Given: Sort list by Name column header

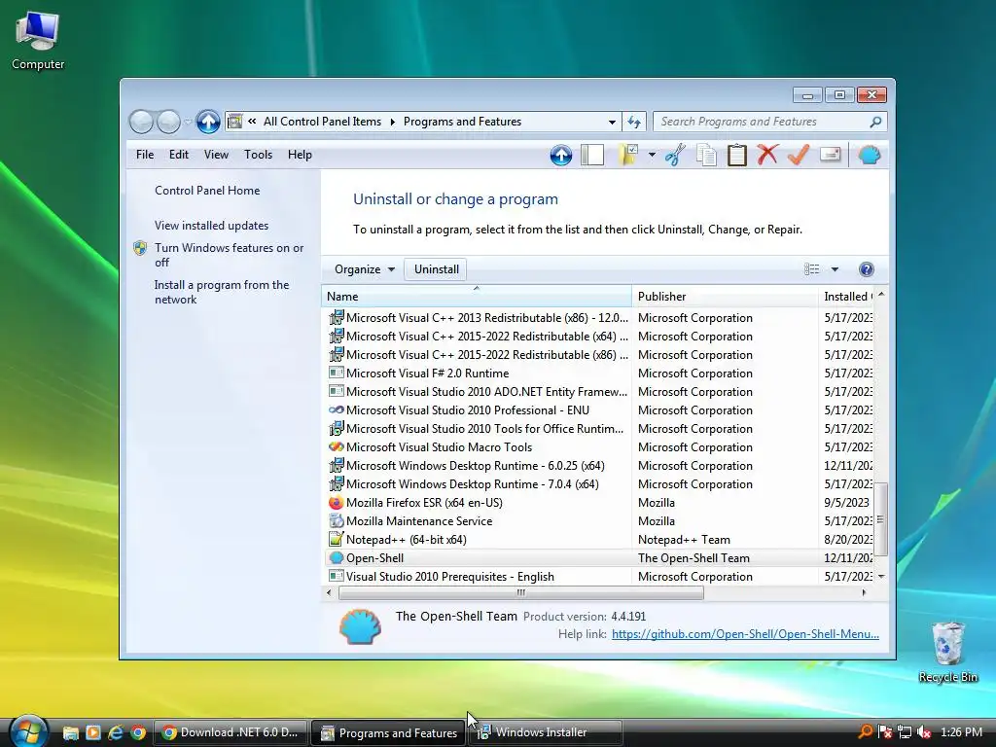Looking at the screenshot, I should [477, 296].
